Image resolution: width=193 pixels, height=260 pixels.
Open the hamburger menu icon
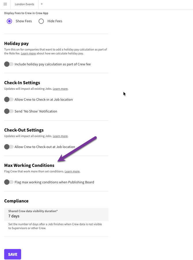(x=5, y=4)
